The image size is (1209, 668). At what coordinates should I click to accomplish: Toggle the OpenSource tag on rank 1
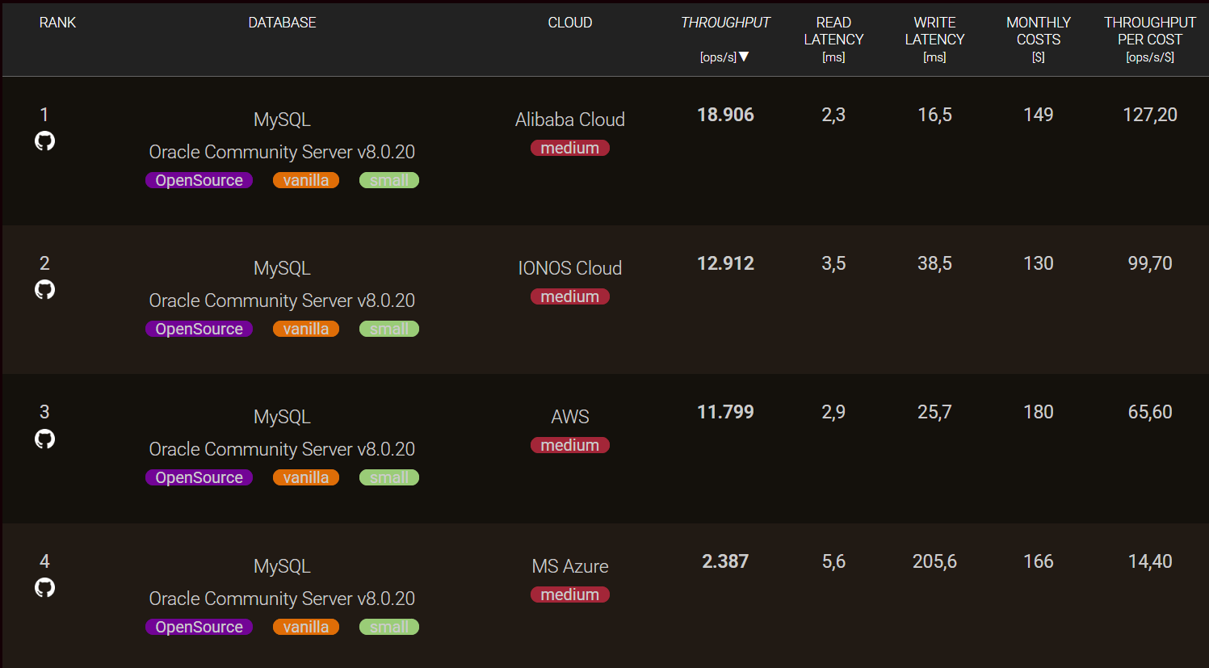point(199,179)
